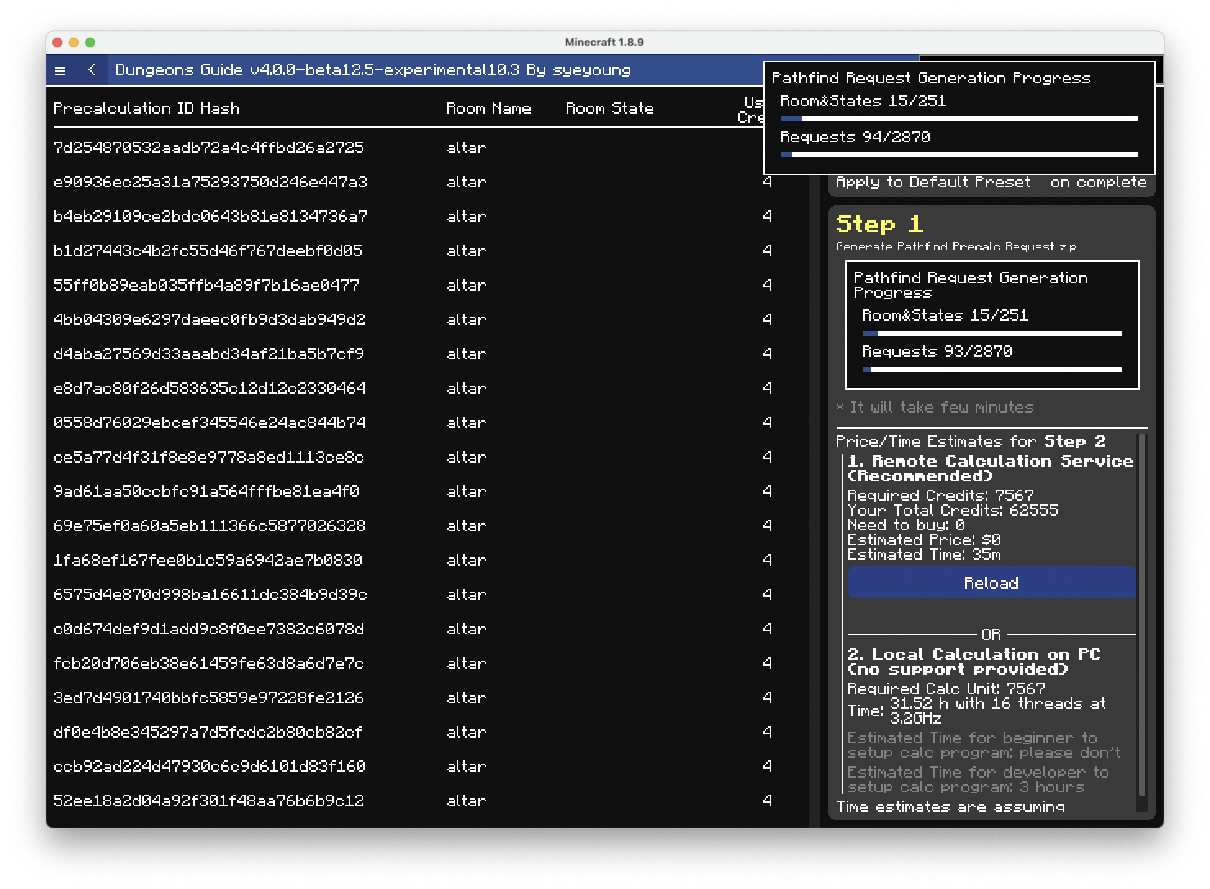Image resolution: width=1210 pixels, height=889 pixels.
Task: Select the last hash row starting 52ee18a2d
Action: coord(211,801)
